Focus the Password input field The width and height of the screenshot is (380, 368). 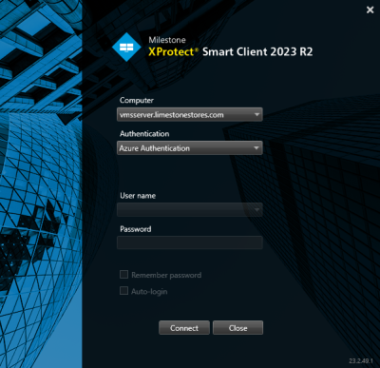190,242
